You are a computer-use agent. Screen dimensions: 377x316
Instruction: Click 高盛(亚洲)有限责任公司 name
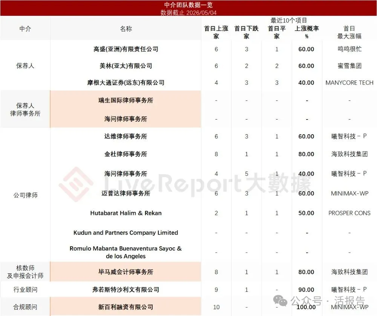126,49
